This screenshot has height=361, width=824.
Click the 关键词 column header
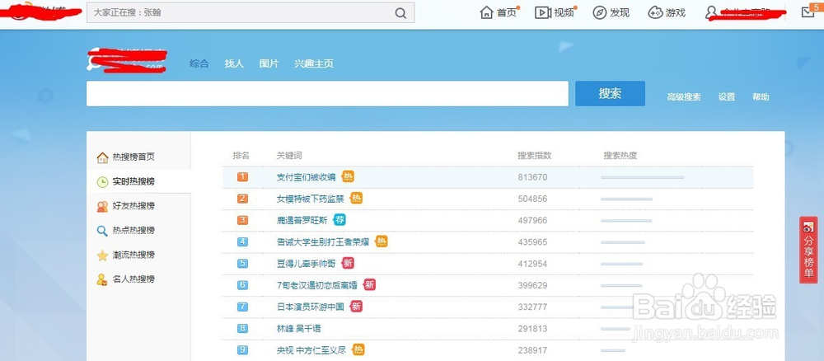289,156
